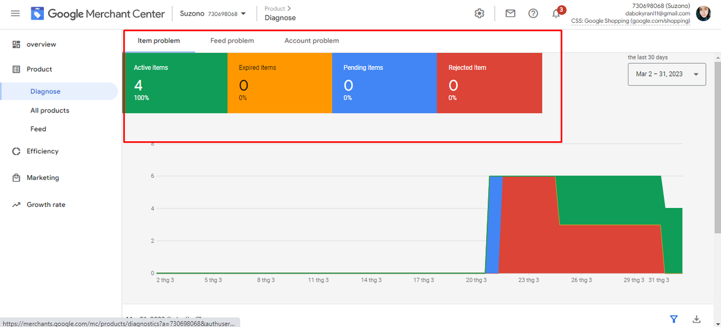The image size is (721, 327).
Task: Switch to the Account problem tab
Action: [311, 41]
